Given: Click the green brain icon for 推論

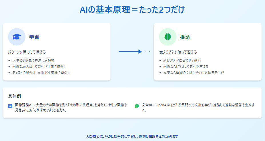Looking at the screenshot, I should (168, 37).
